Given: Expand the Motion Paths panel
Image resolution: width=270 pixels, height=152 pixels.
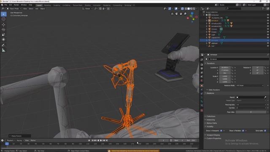Looking at the screenshot, I should tap(211, 123).
